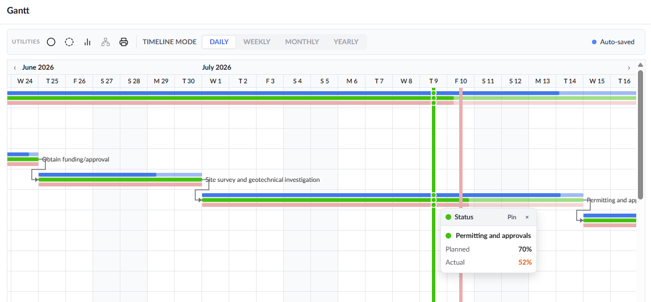Image resolution: width=651 pixels, height=302 pixels.
Task: Click the M 29 day column header
Action: pos(161,81)
